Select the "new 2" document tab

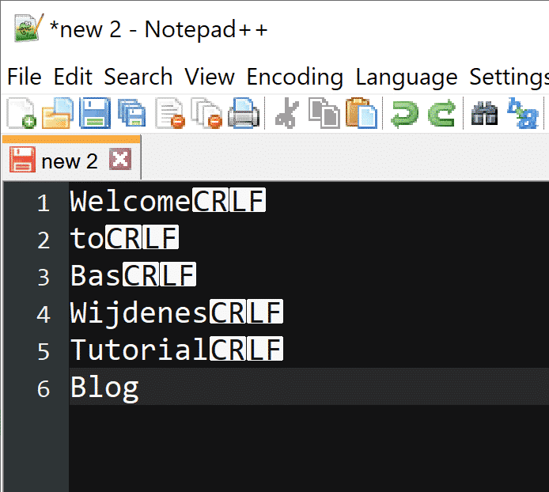point(69,161)
